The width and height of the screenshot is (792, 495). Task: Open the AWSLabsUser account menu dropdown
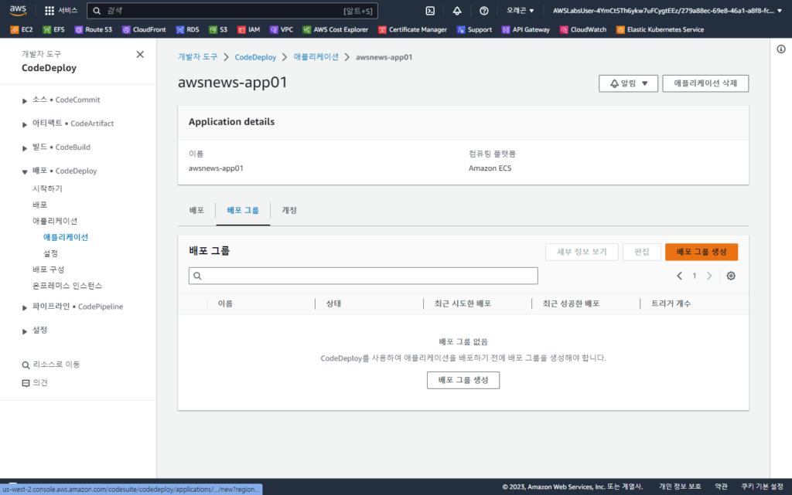click(x=667, y=11)
